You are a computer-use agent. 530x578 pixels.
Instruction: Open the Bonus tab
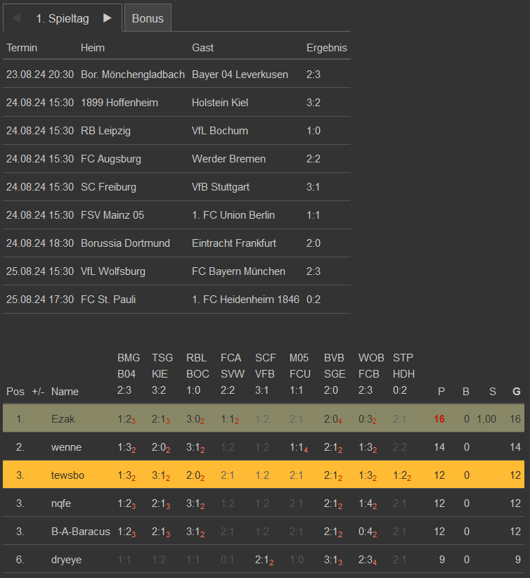tap(148, 18)
